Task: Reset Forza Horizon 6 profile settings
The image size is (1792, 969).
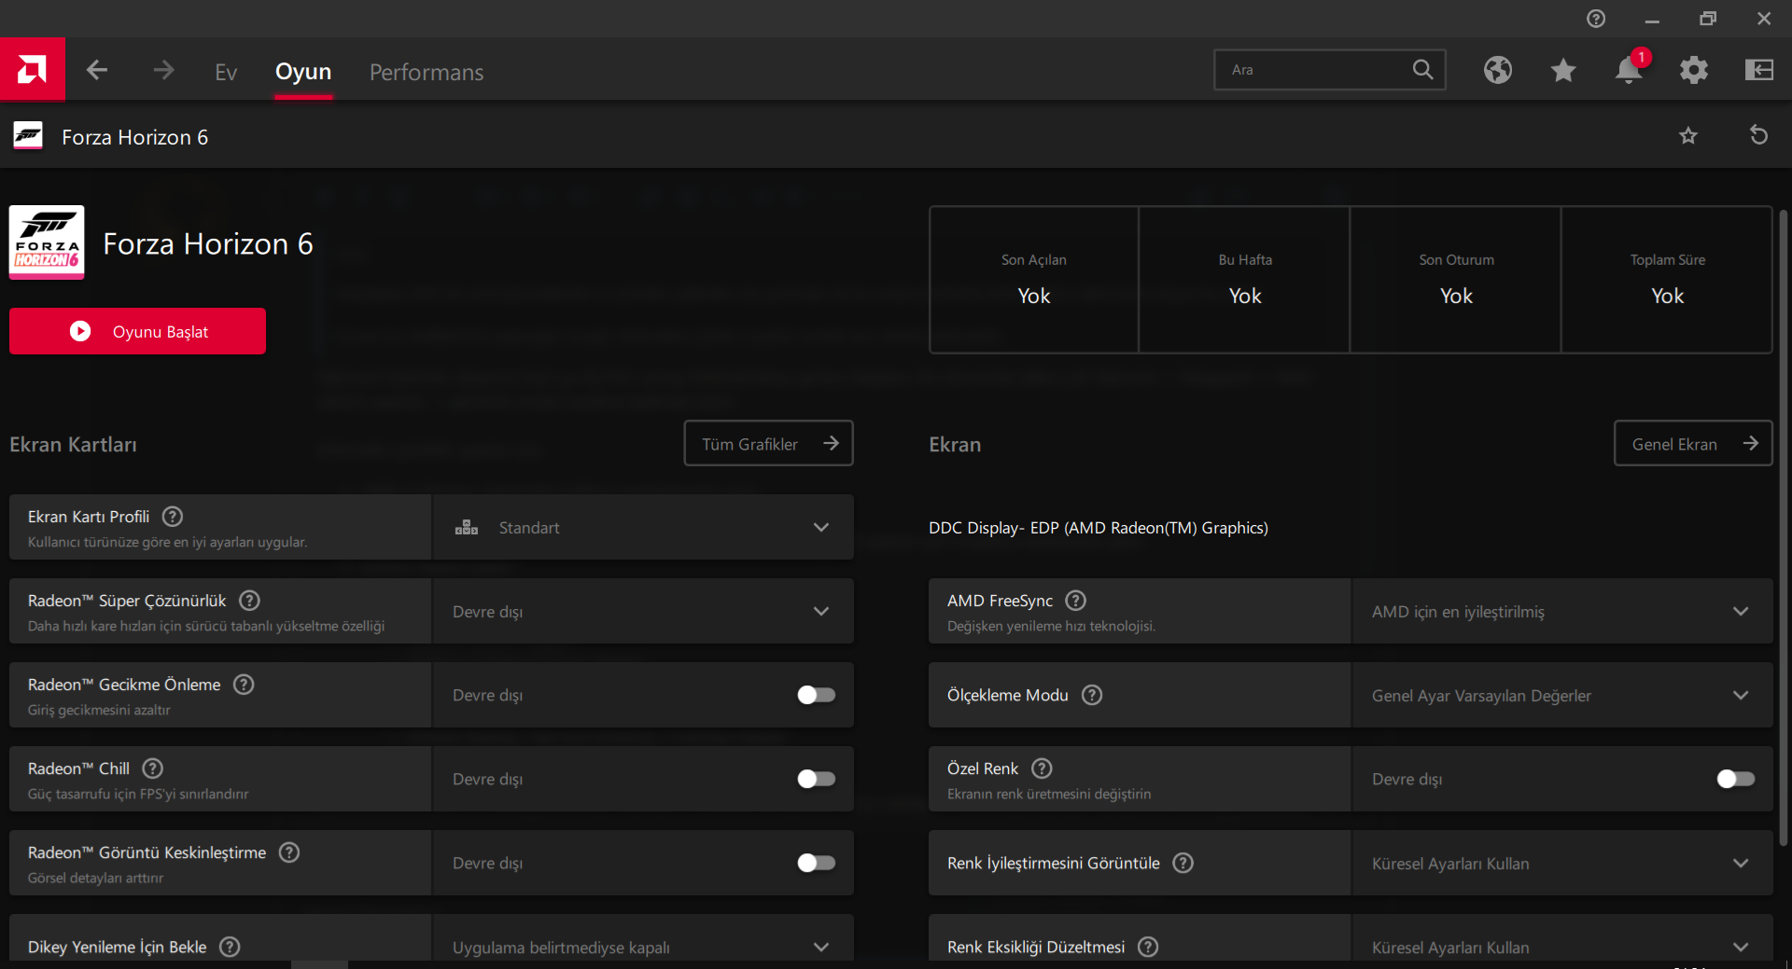Action: pyautogui.click(x=1758, y=136)
